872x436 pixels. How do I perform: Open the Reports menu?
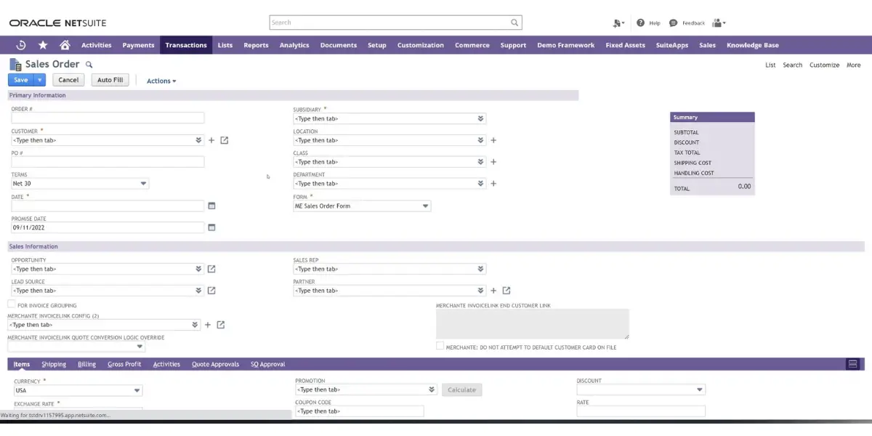(x=256, y=45)
